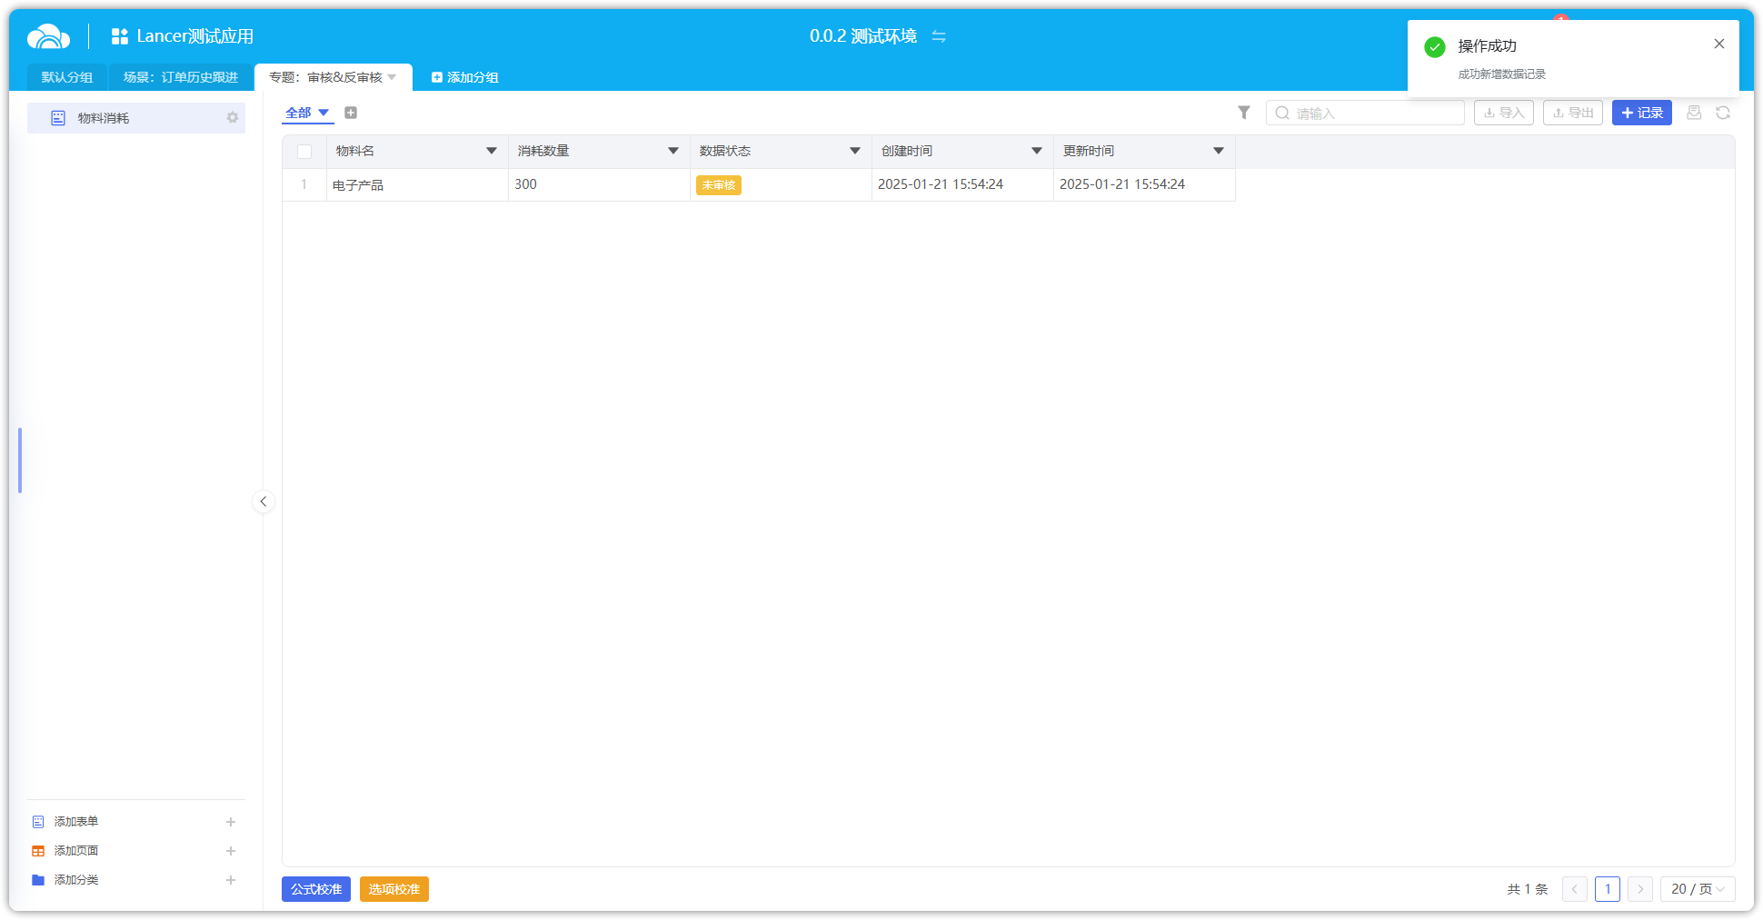
Task: Open the 20 / 页 page size dropdown
Action: 1698,889
